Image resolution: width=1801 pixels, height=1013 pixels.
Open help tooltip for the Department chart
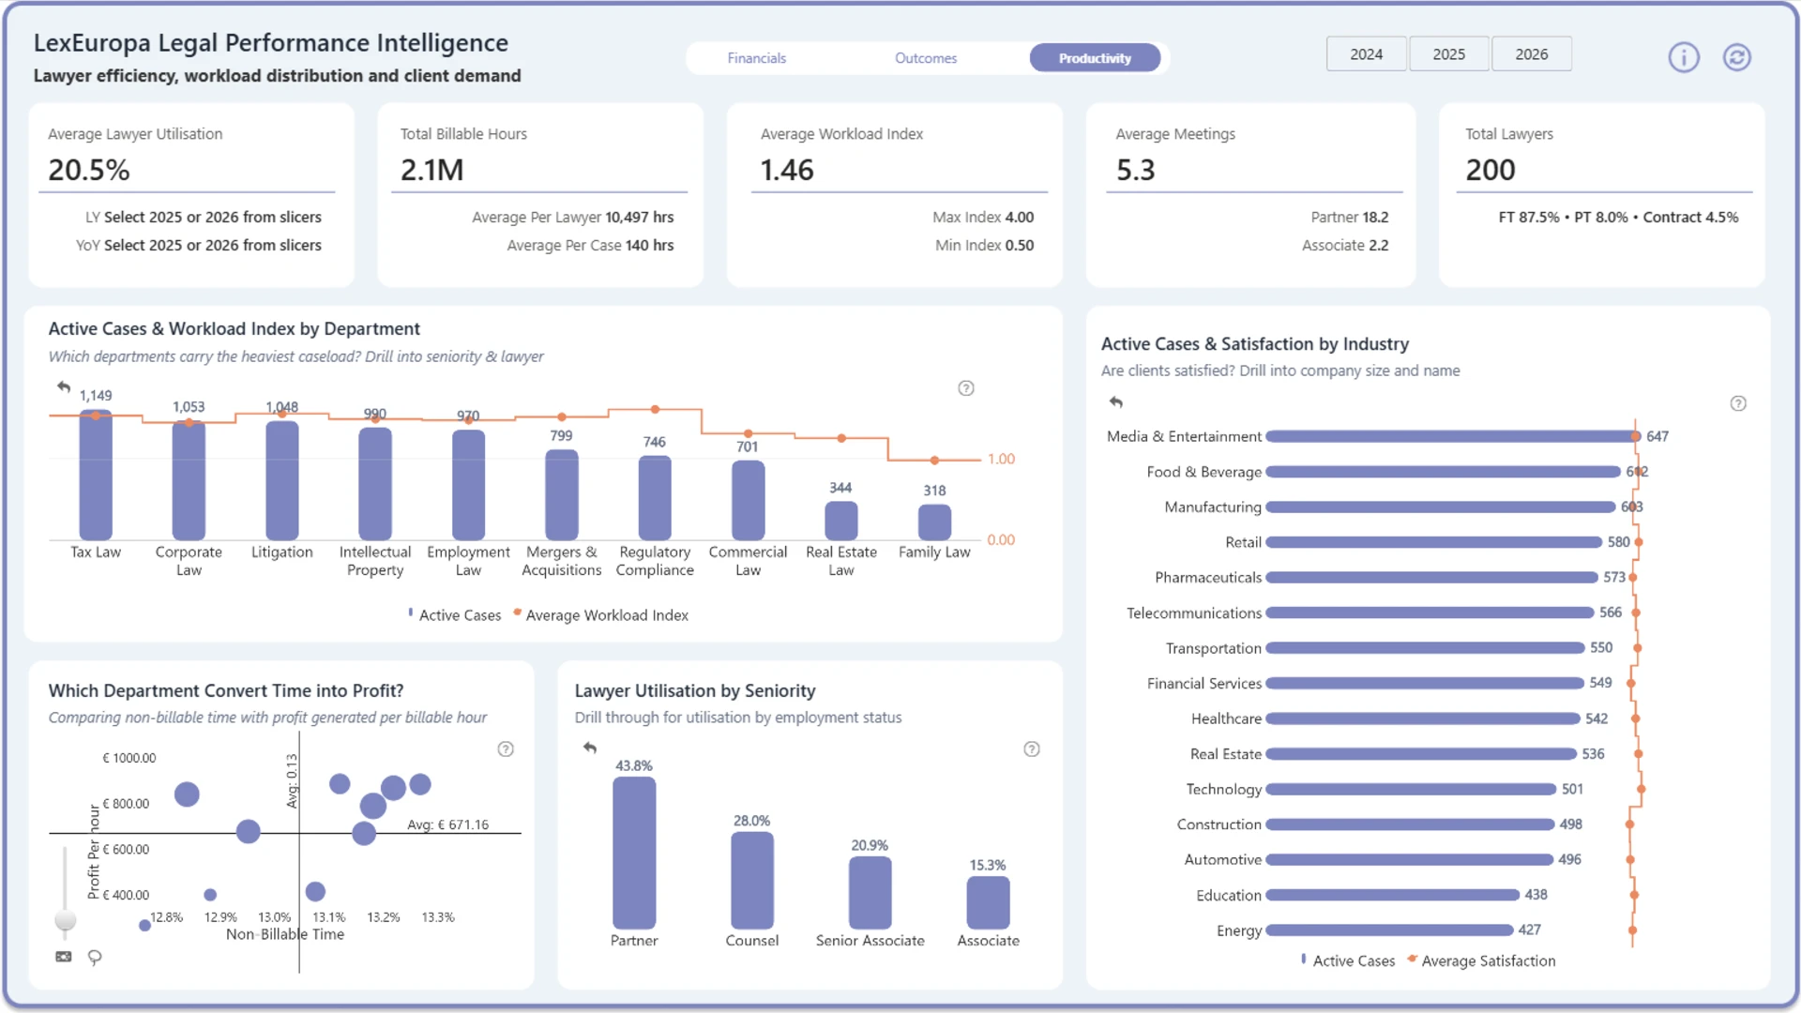click(x=966, y=388)
